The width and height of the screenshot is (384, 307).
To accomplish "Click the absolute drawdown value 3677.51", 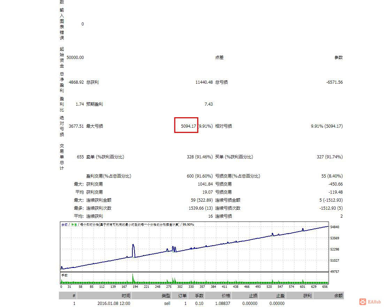I will (76, 126).
